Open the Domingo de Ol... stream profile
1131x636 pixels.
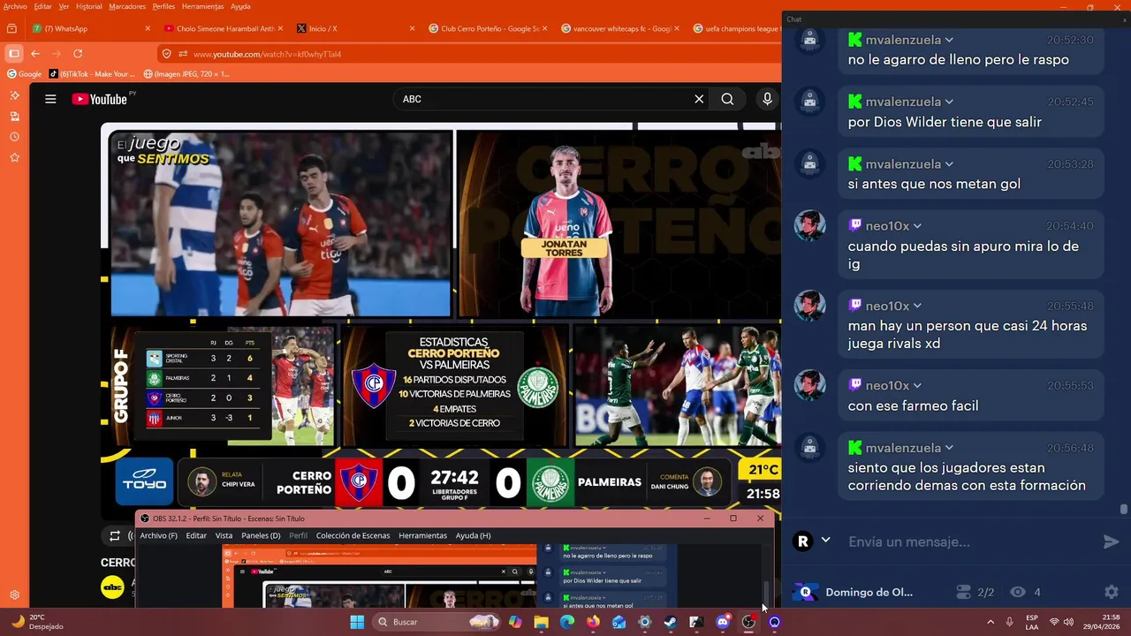tap(853, 592)
